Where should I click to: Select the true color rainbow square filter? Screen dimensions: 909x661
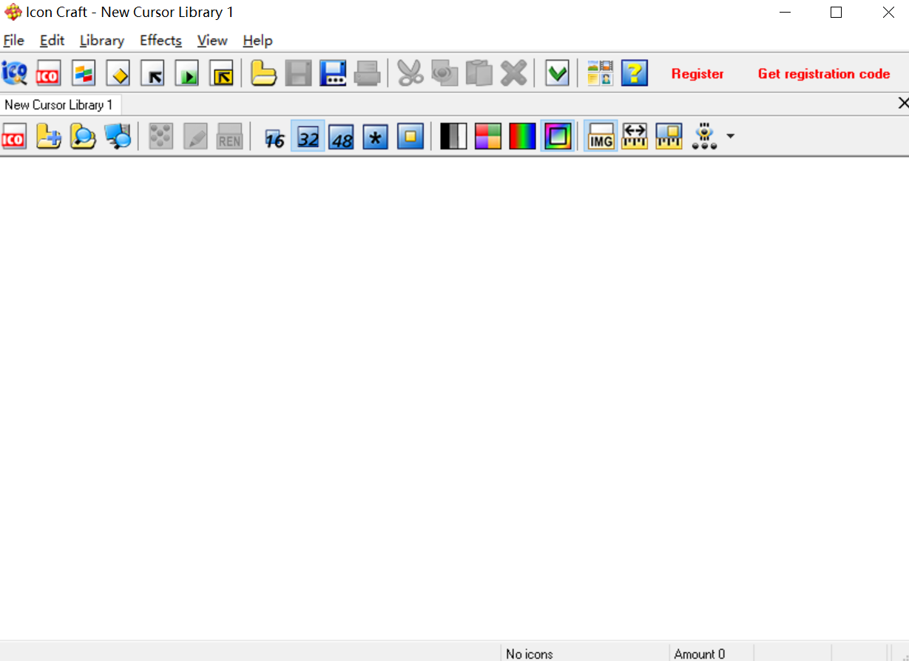pos(556,137)
